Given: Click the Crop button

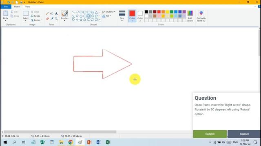Looking at the screenshot, I should pos(35,12).
